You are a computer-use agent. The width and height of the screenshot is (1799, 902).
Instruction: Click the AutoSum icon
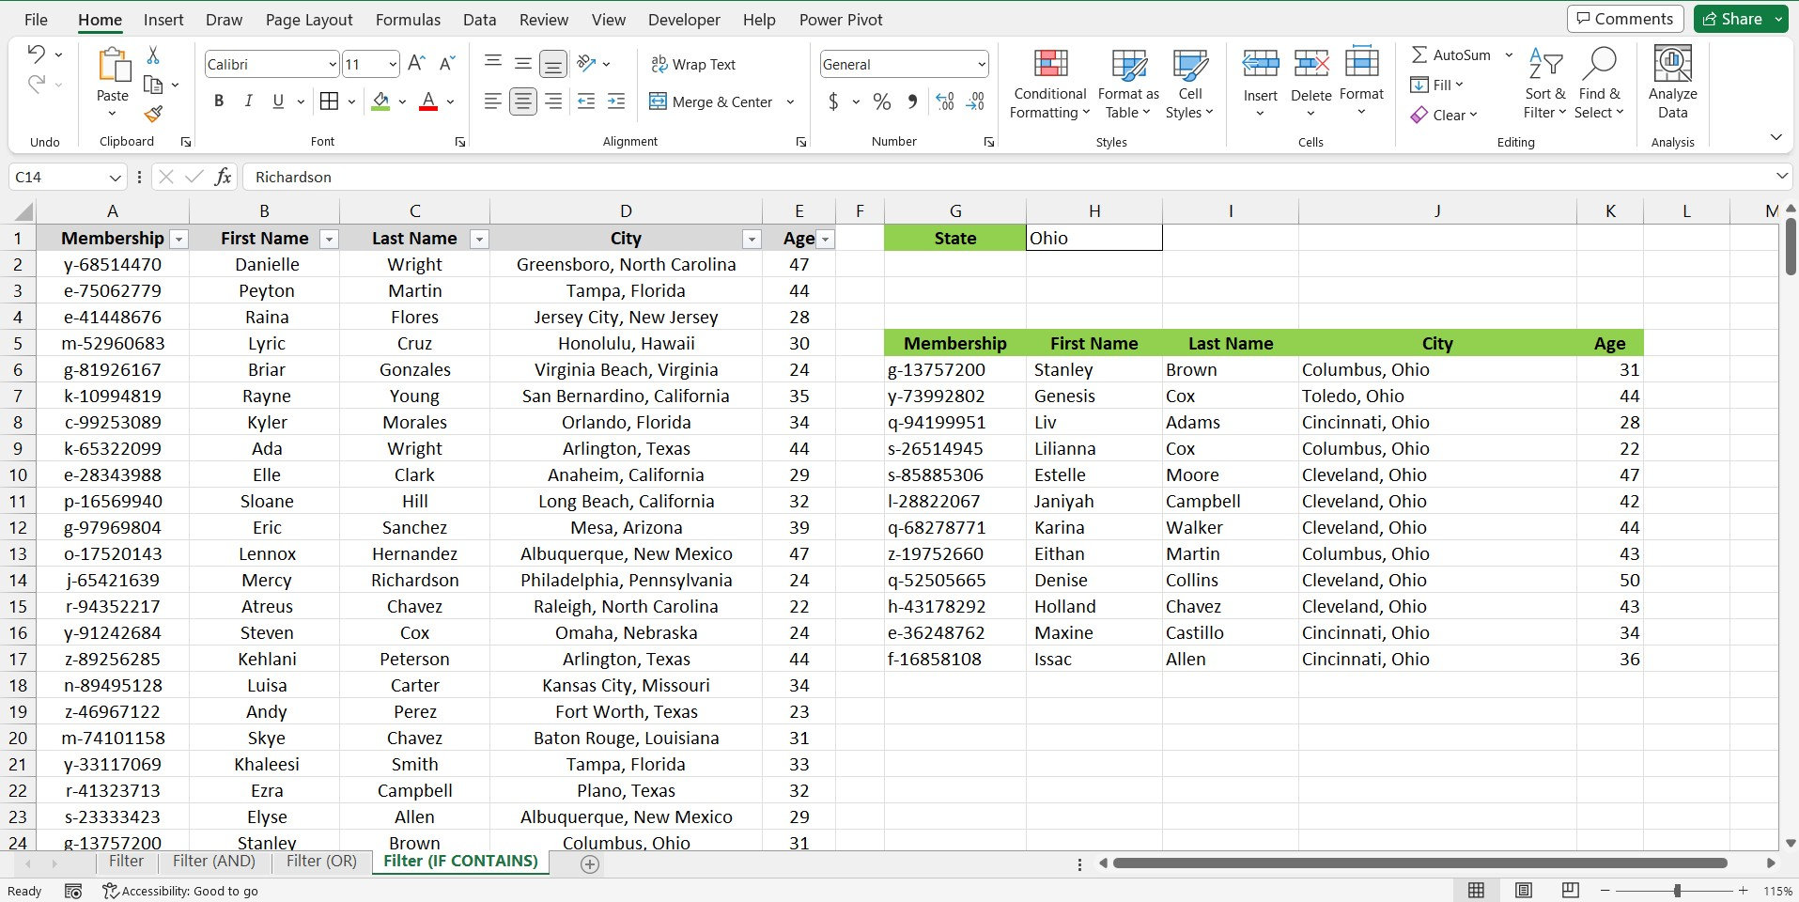[x=1421, y=54]
